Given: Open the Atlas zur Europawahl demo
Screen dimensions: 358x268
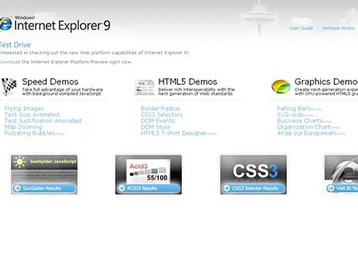Looking at the screenshot, I should tap(307, 133).
